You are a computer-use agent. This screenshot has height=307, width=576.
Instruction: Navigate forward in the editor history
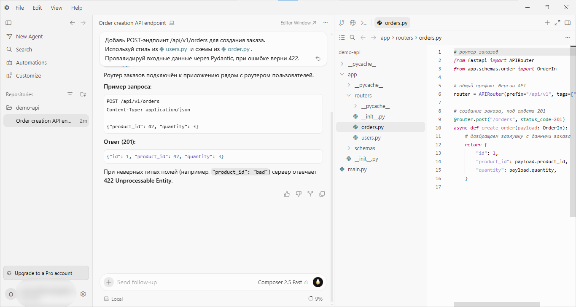[373, 38]
